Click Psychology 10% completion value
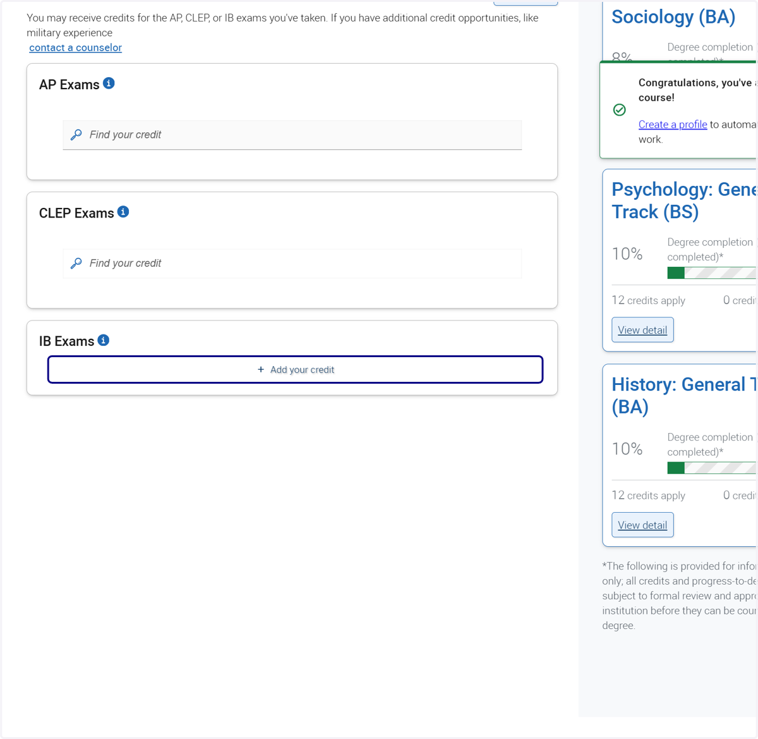758x739 pixels. (627, 254)
